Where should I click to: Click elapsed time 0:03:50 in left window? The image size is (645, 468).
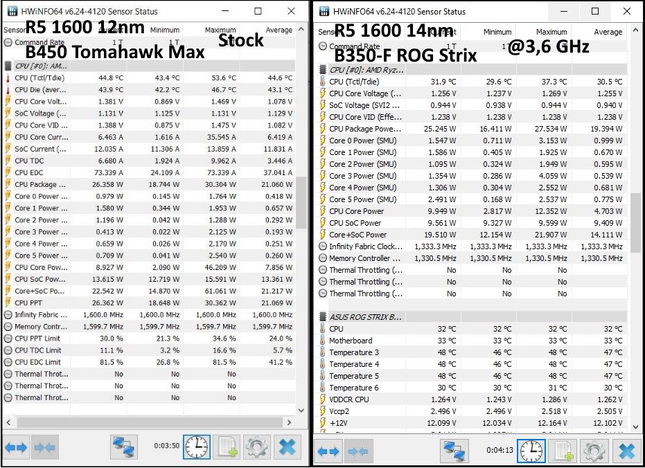tap(167, 445)
